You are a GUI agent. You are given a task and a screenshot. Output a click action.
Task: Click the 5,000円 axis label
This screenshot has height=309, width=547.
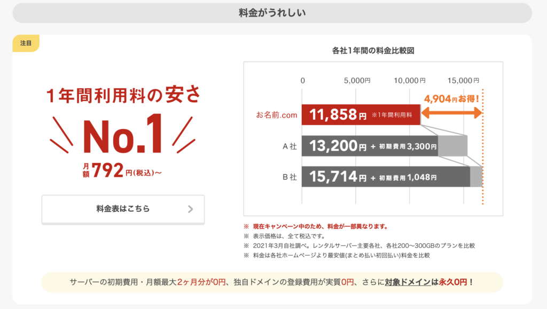coord(357,81)
